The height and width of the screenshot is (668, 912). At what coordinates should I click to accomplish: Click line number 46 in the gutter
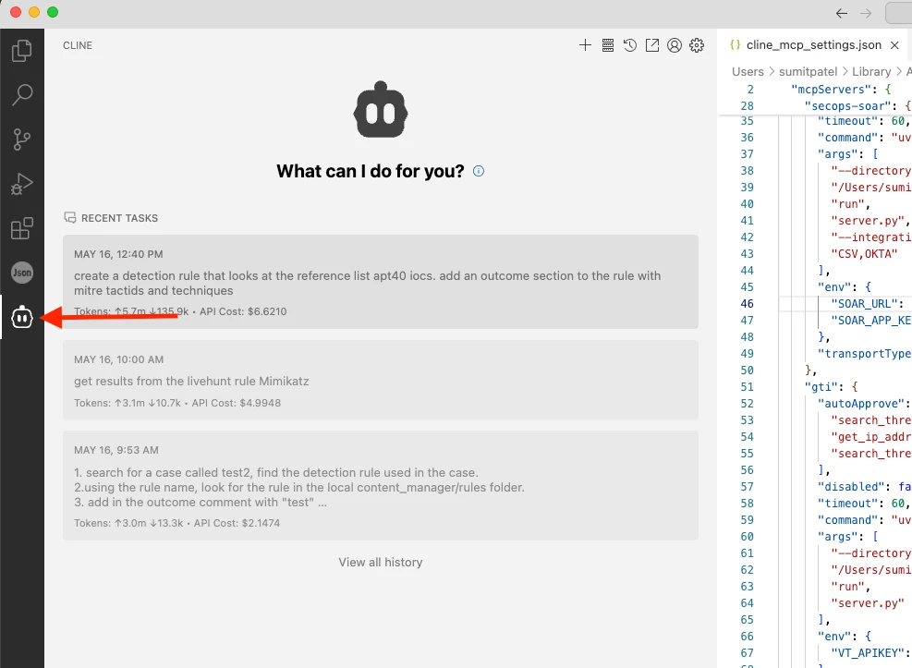(x=747, y=304)
